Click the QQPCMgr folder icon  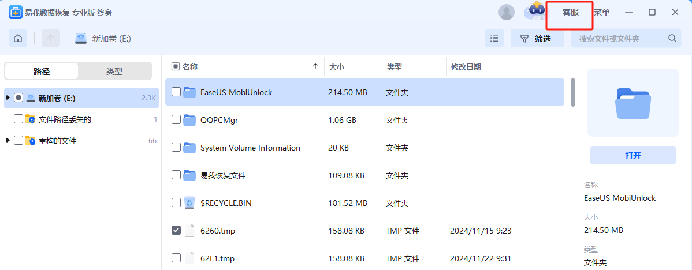click(x=189, y=120)
